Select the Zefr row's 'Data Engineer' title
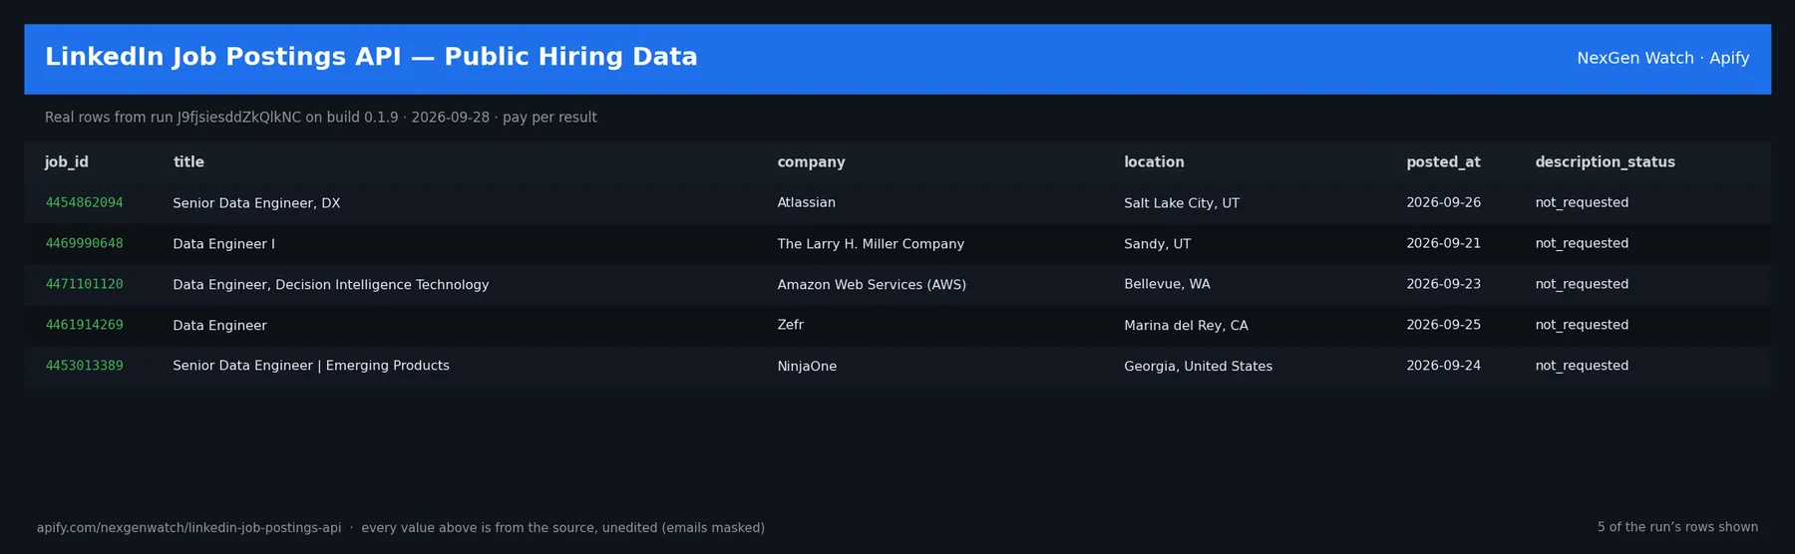This screenshot has width=1795, height=554. [219, 325]
